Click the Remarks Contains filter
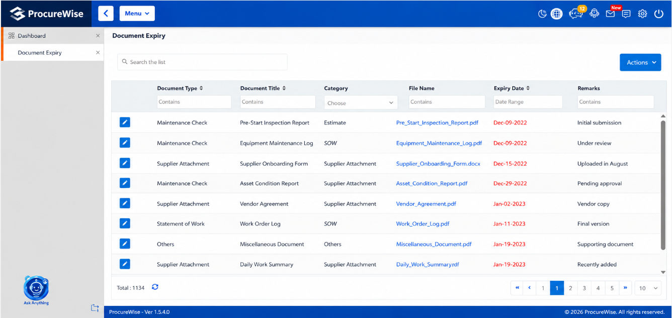The image size is (672, 318). click(616, 101)
